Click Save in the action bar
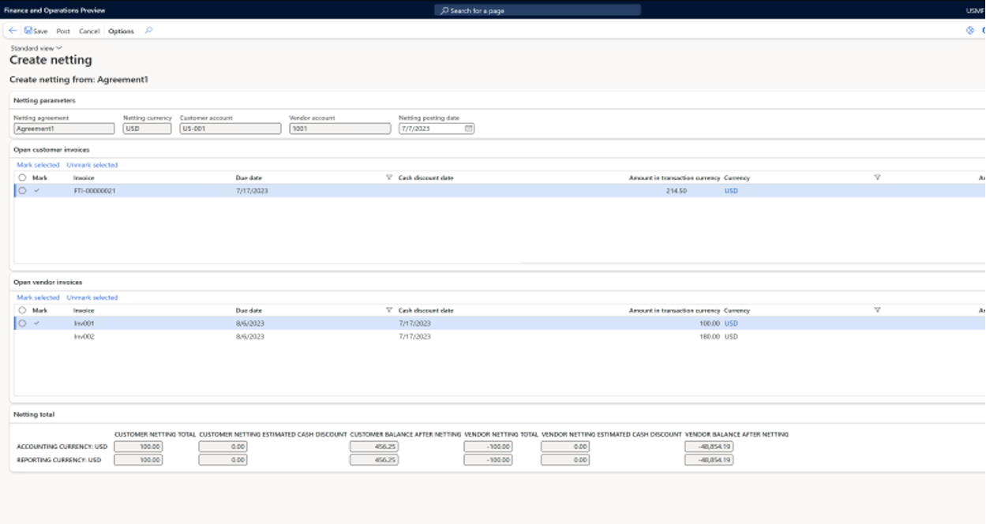 36,32
